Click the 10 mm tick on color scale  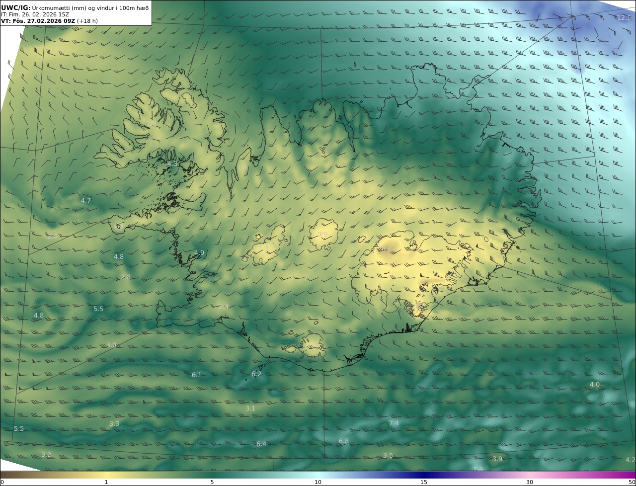click(x=318, y=482)
